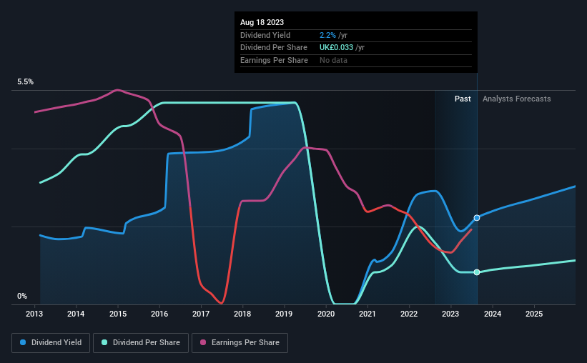Viewport: 587px width, 363px height.
Task: Click the 2020 x-axis label
Action: tap(326, 314)
